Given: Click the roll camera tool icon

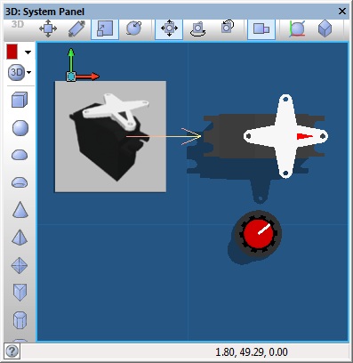Looking at the screenshot, I should [228, 28].
